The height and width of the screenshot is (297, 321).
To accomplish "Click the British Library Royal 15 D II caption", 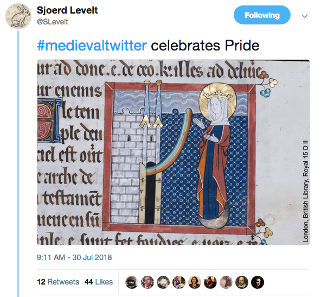I will 305,191.
